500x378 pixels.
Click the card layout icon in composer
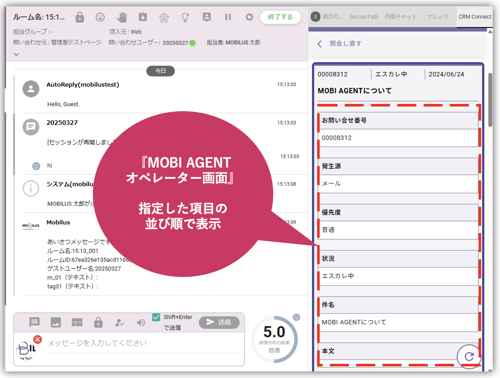77,322
